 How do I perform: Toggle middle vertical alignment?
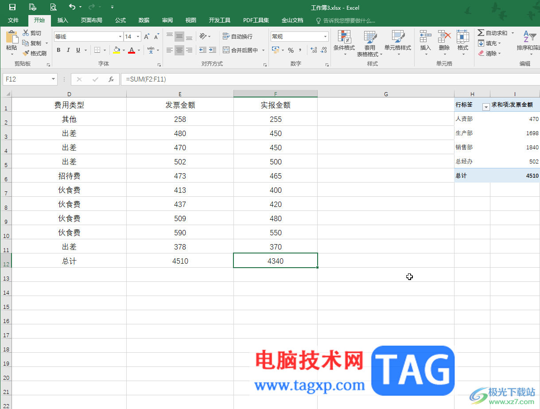pos(179,36)
